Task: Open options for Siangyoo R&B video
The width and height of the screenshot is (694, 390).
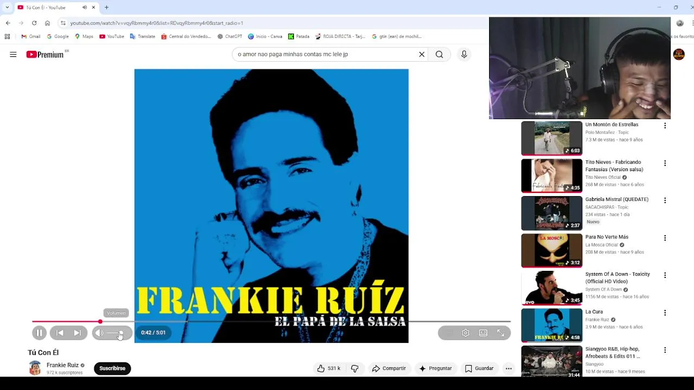Action: 665,350
